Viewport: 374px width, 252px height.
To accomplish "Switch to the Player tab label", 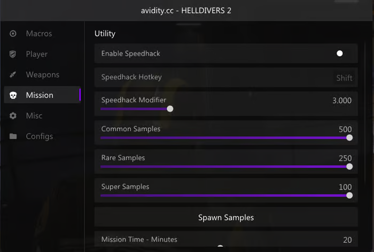I will click(37, 54).
